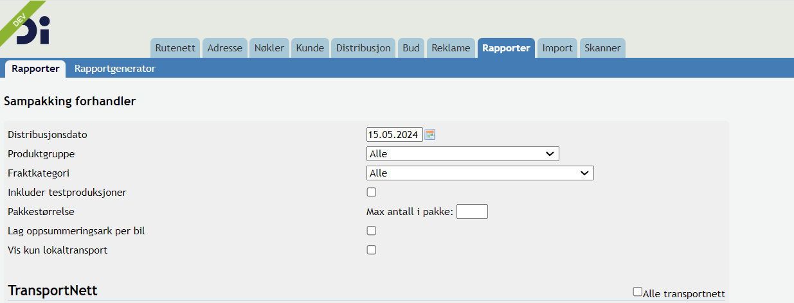Click the TransportNett section heading
The image size is (794, 303).
(x=53, y=290)
